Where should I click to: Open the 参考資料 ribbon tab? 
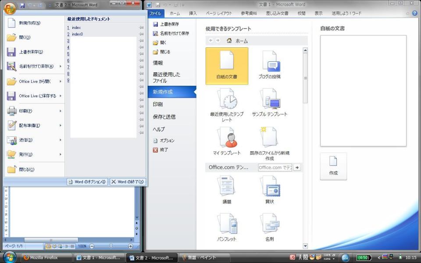[x=249, y=13]
